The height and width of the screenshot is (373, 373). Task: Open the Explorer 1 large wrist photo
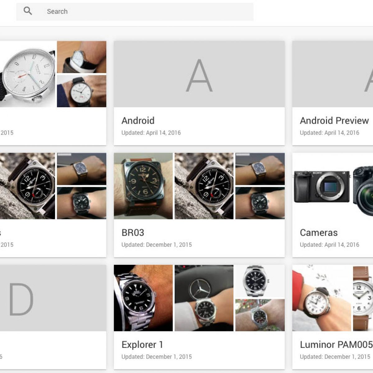click(143, 298)
